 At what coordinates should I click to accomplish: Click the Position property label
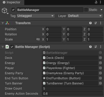[11, 29]
